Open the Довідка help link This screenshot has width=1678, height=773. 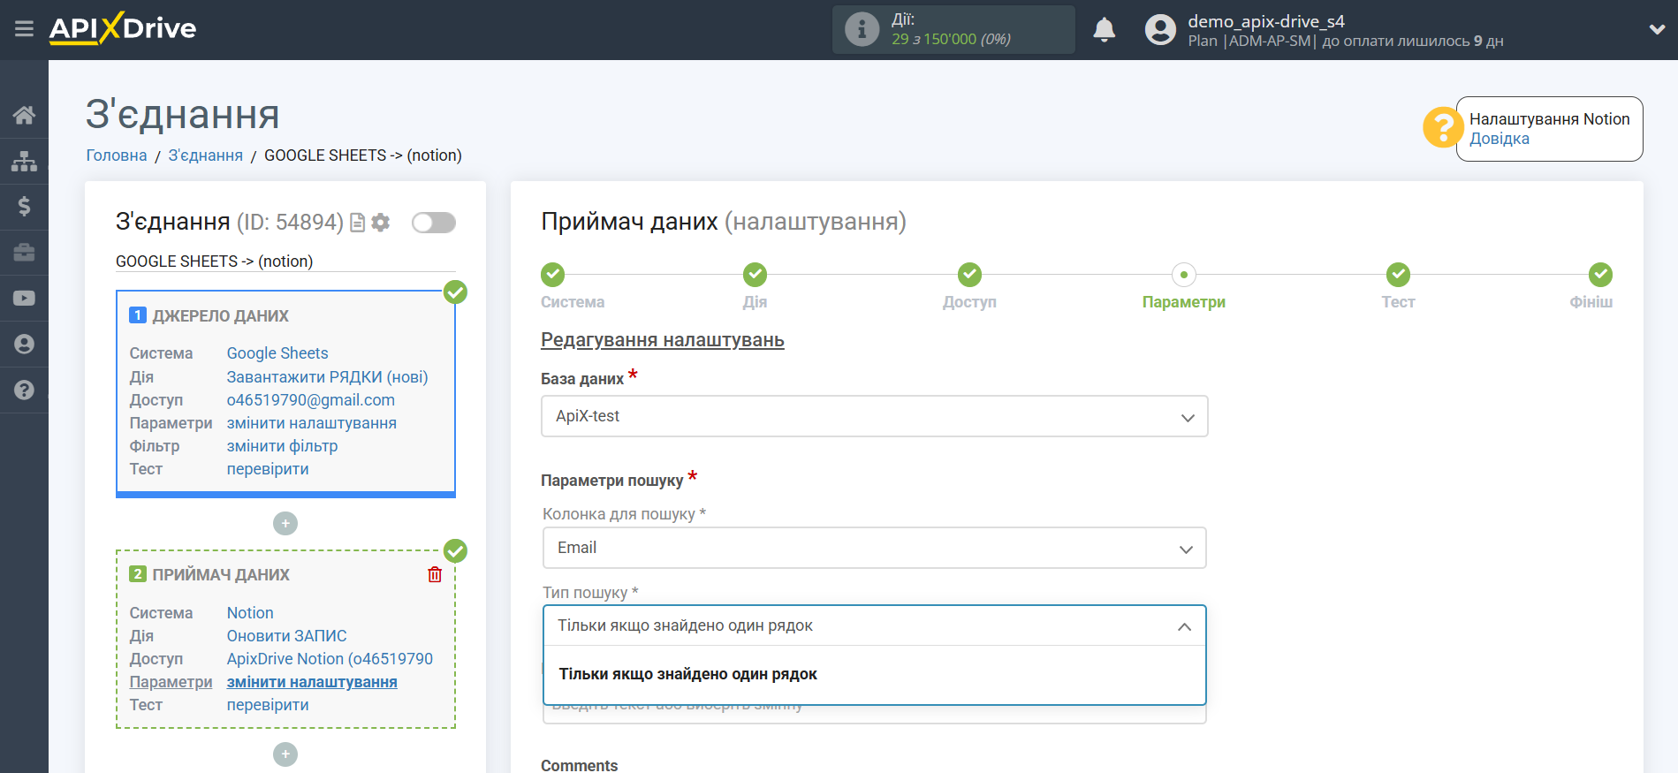tap(1499, 139)
